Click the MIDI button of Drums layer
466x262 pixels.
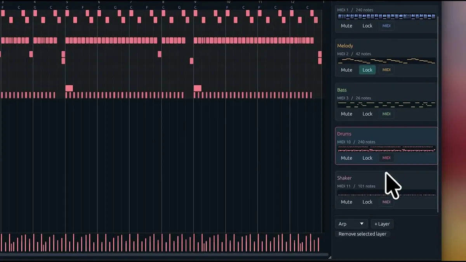tap(386, 158)
